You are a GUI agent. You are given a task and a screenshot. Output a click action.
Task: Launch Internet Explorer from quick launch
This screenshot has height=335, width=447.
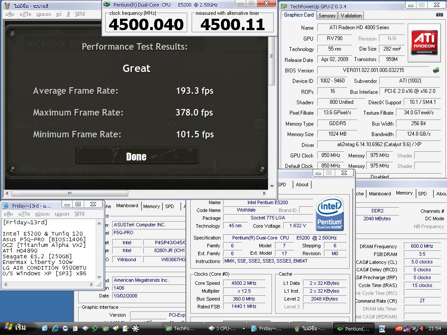point(55,328)
